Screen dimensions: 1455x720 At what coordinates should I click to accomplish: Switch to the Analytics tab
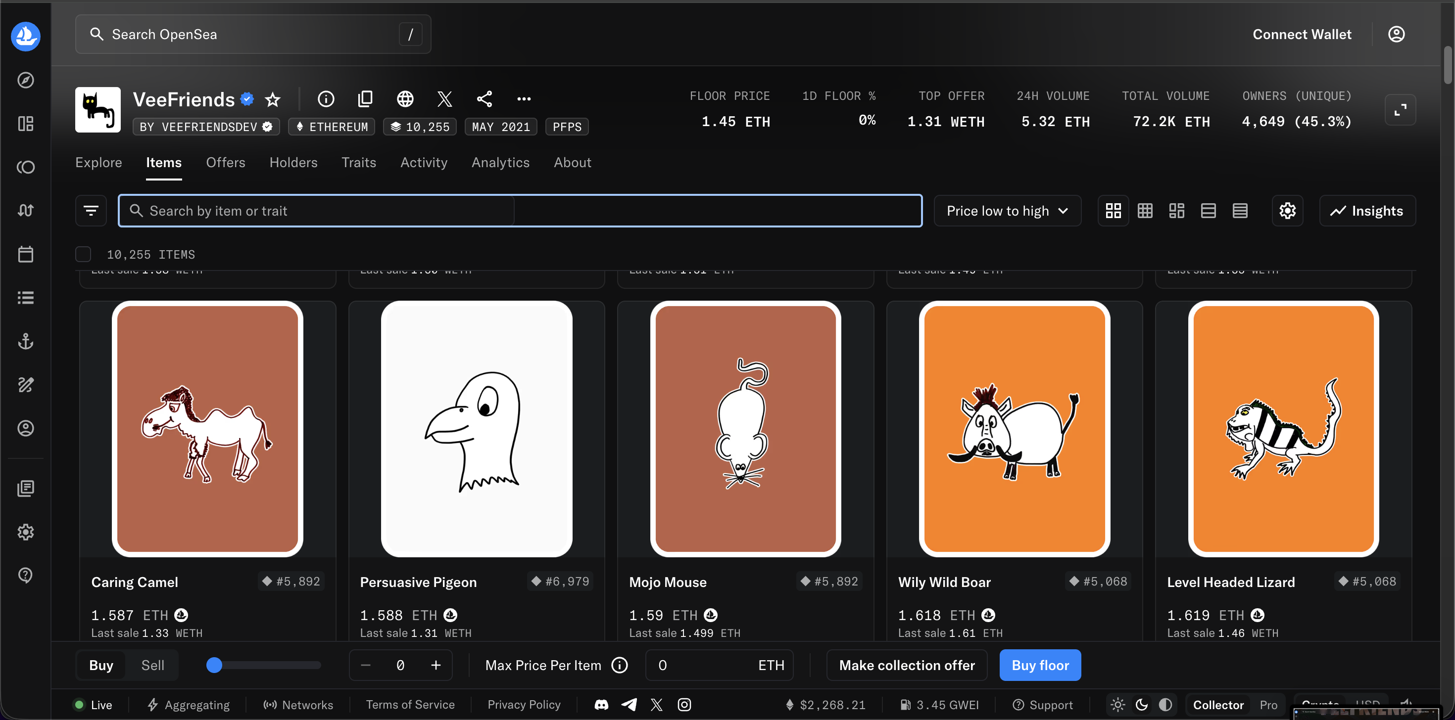500,163
